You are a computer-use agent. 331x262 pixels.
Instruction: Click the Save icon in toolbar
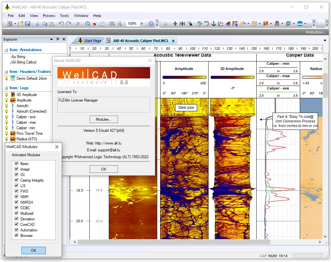tap(28, 24)
